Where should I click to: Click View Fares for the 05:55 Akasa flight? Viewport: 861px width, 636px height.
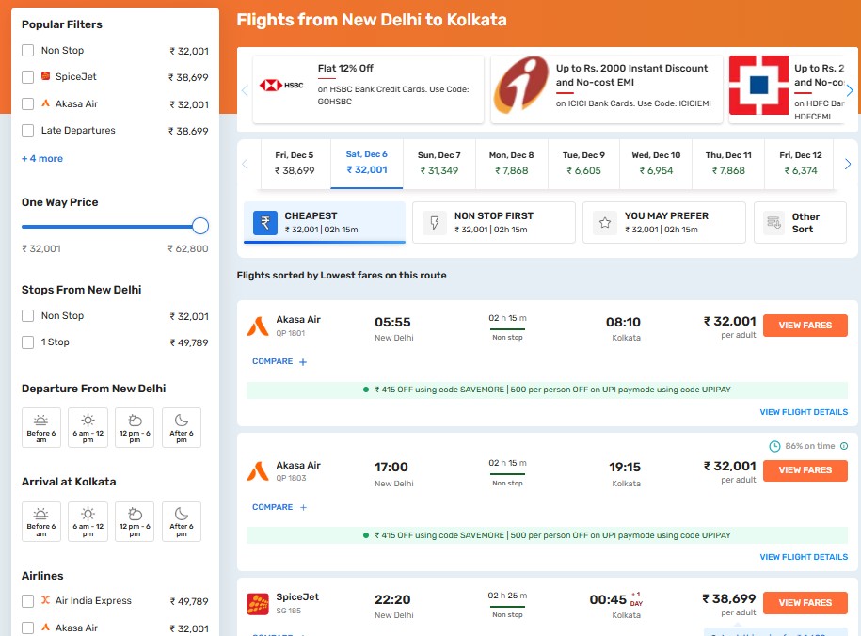805,326
